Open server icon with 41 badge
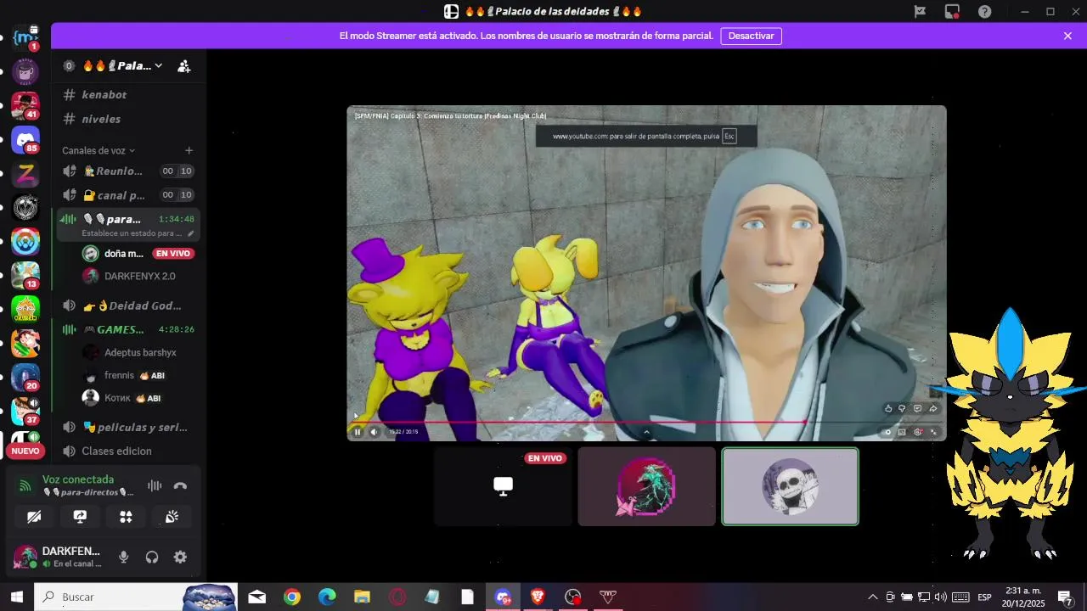 (x=25, y=105)
